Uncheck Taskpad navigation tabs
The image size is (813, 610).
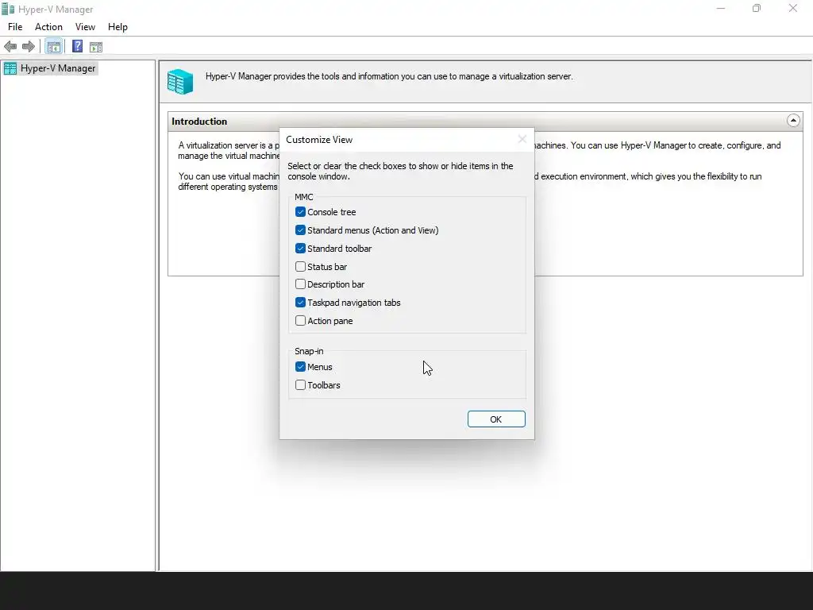point(300,303)
